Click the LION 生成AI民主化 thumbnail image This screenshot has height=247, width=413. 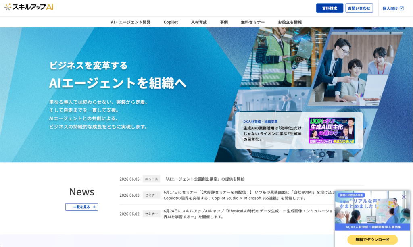click(332, 131)
